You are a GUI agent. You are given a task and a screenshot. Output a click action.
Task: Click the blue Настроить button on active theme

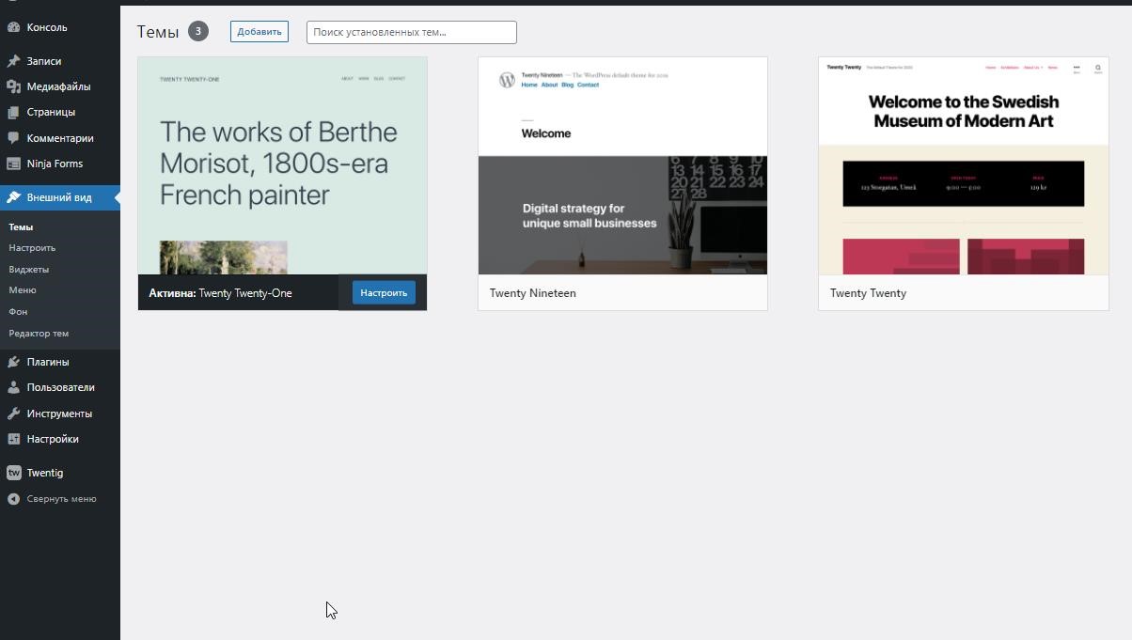384,292
